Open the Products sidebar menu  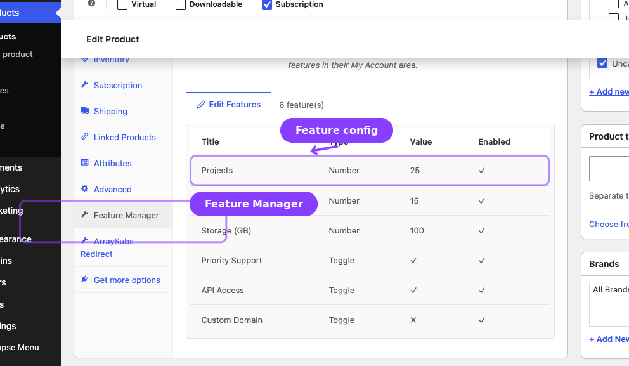(28, 13)
